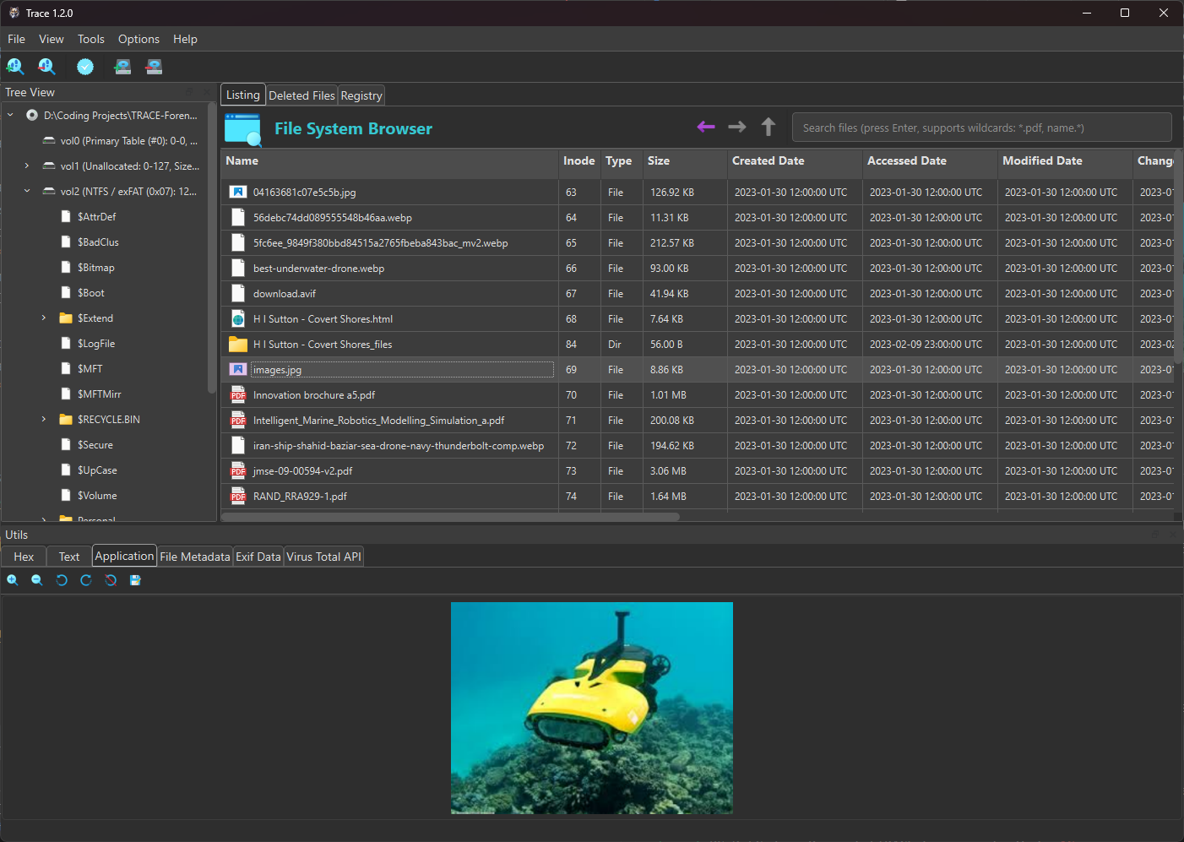Sort by the Inode column header

(x=579, y=164)
